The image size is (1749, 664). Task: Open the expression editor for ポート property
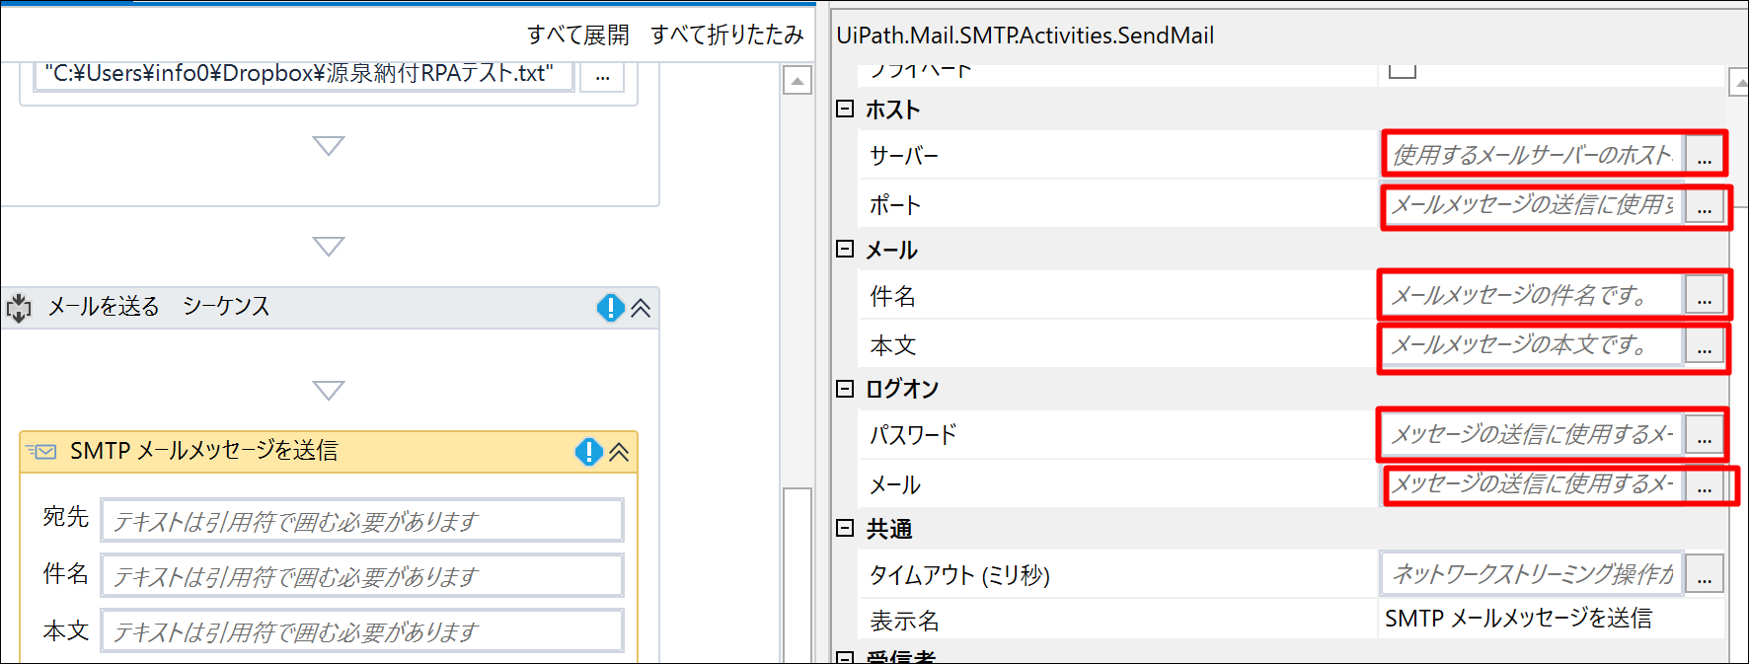(1705, 205)
